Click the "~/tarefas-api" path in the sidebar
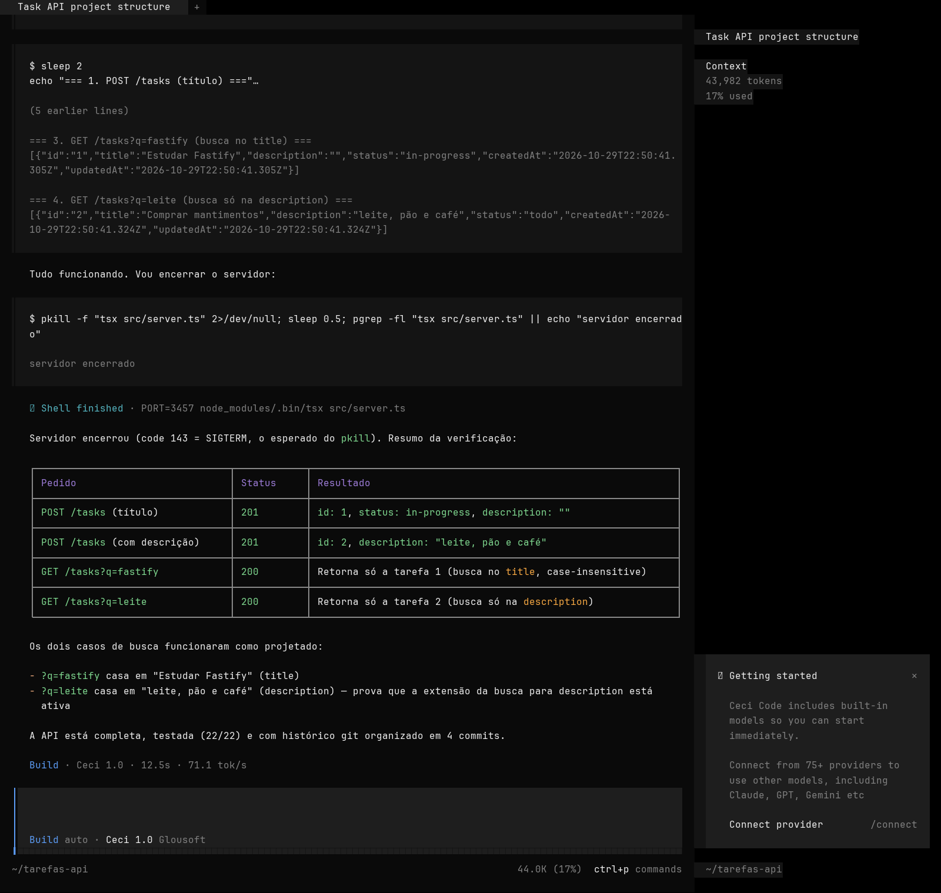 [743, 869]
